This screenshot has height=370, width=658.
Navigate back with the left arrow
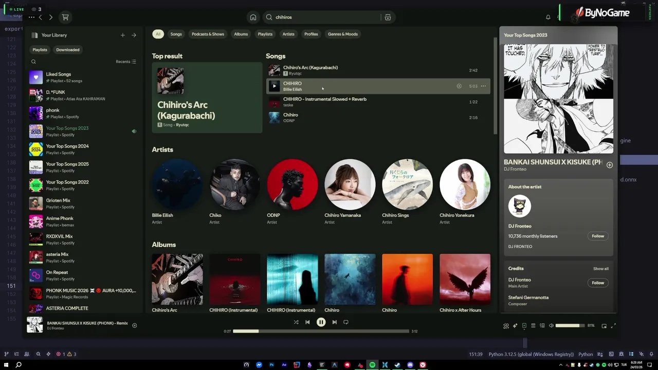pyautogui.click(x=40, y=17)
